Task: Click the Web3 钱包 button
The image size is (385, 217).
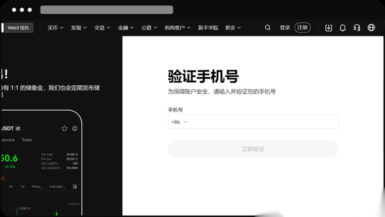Action: (x=18, y=28)
